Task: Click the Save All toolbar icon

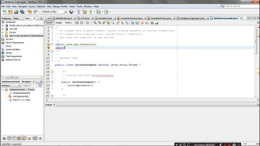Action: pyautogui.click(x=22, y=12)
